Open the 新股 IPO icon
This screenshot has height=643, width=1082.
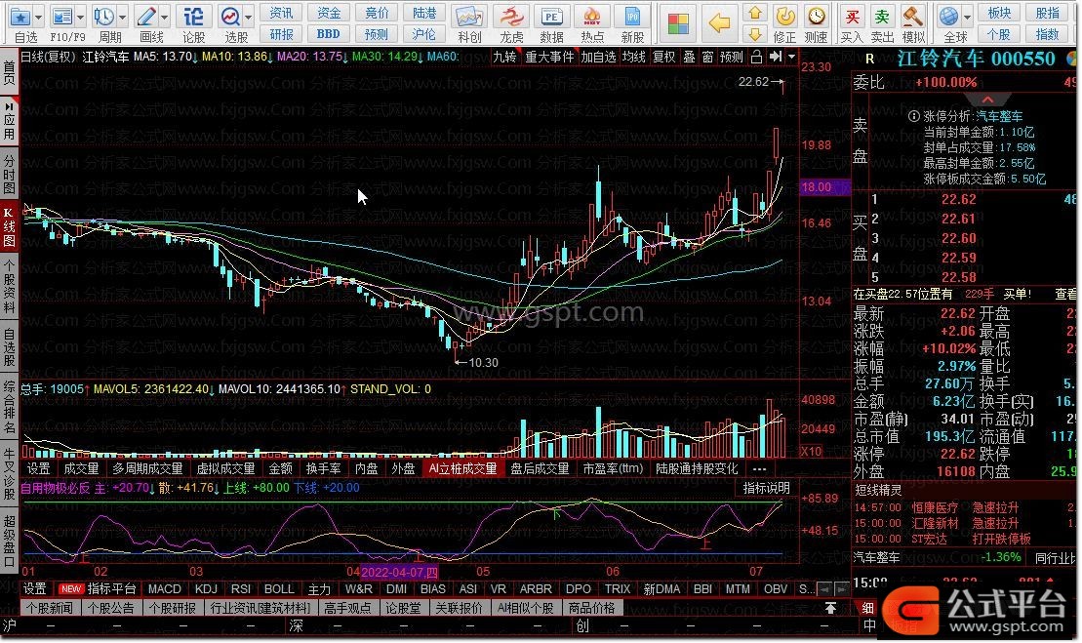pyautogui.click(x=632, y=17)
